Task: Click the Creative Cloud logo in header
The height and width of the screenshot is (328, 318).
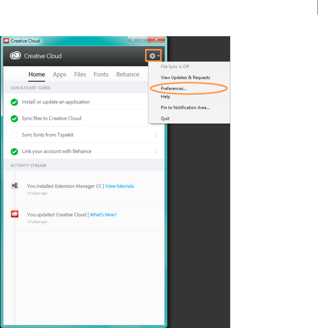Action: coord(15,56)
